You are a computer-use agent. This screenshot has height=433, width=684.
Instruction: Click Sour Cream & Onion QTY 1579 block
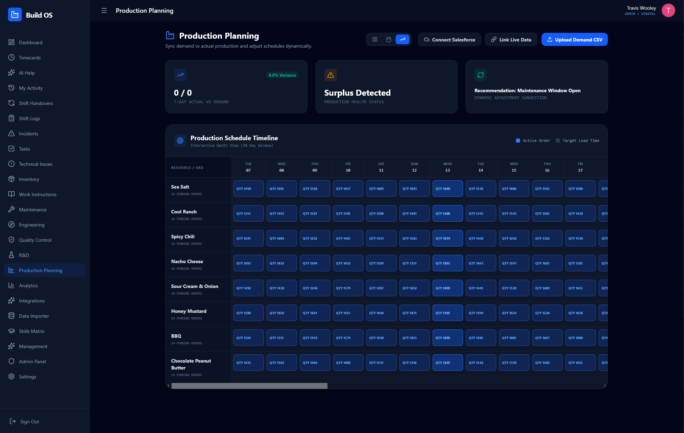pyautogui.click(x=348, y=288)
